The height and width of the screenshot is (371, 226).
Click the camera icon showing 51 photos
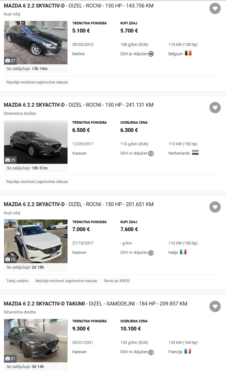point(8,358)
